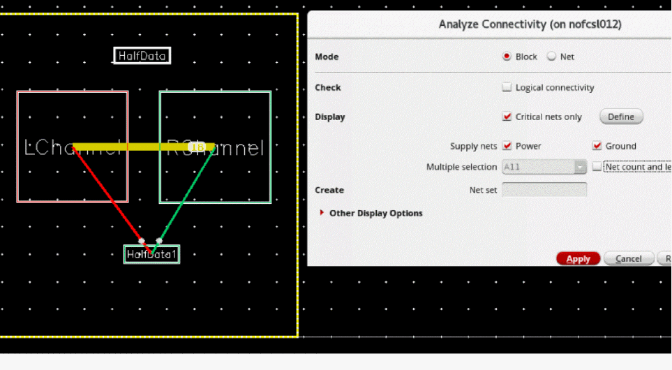Cancel the Analyze Connectivity dialog
The width and height of the screenshot is (672, 370).
pyautogui.click(x=629, y=258)
